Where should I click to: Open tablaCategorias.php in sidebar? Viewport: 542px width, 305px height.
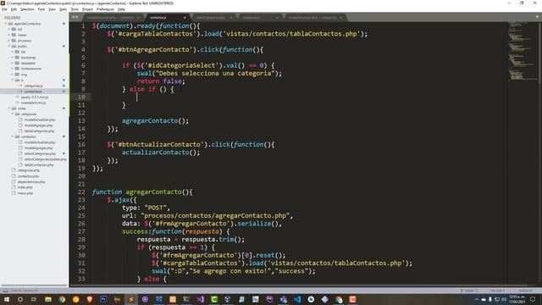39,131
